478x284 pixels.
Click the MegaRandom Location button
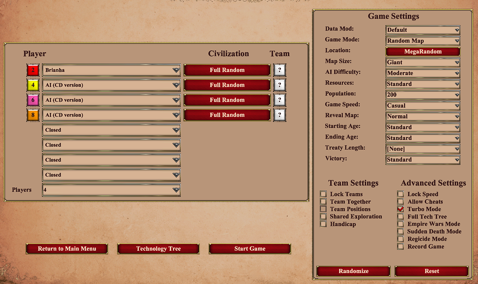pos(423,51)
